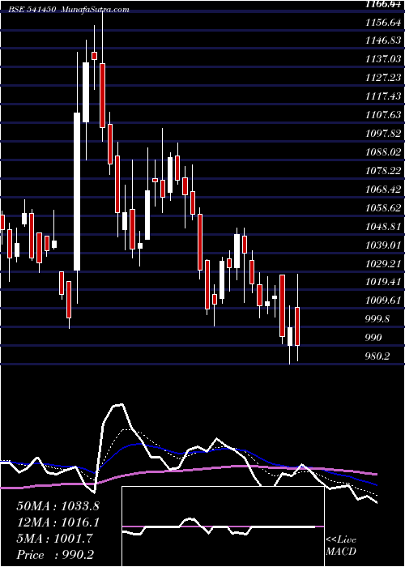This screenshot has width=405, height=567.
Task: Select the 1039.01 price axis label
Action: pos(383,245)
